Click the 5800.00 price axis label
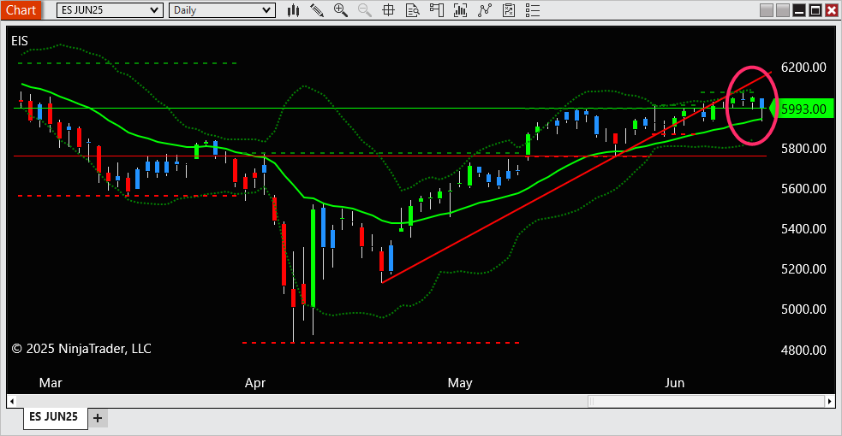 [803, 149]
